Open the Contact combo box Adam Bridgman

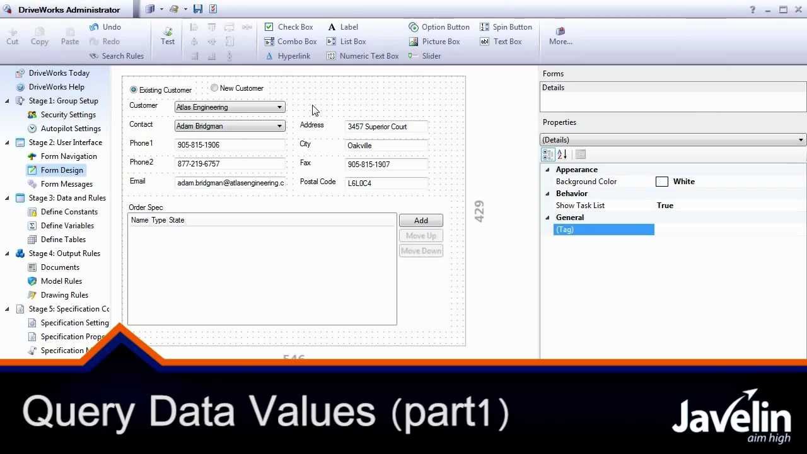(x=229, y=126)
